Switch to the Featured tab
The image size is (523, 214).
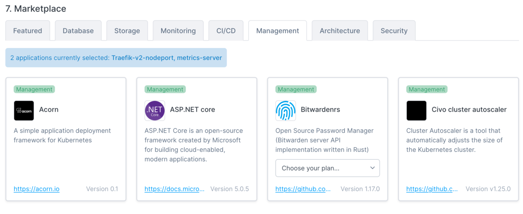27,31
